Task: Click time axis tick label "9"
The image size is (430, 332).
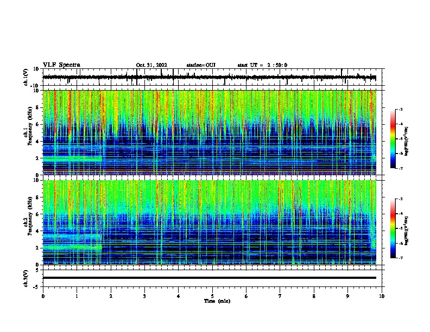Action: [x=347, y=296]
